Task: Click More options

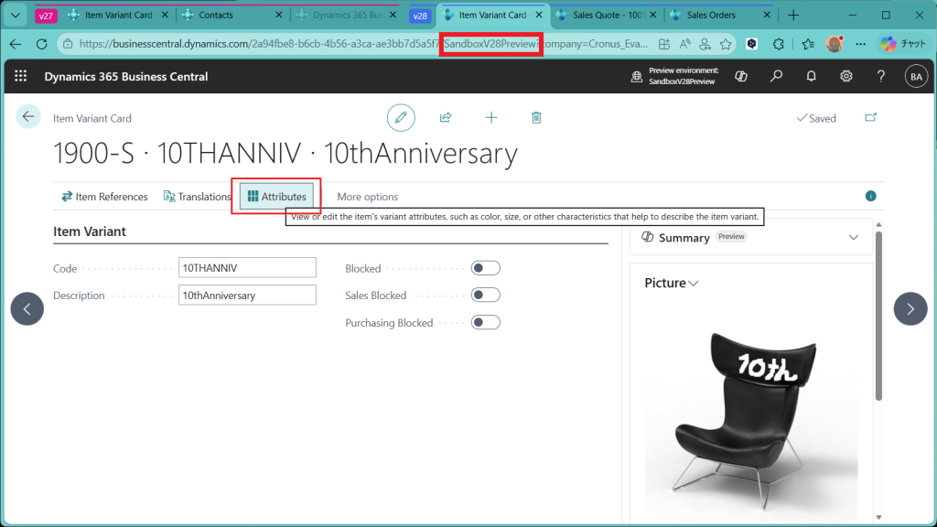Action: [367, 197]
